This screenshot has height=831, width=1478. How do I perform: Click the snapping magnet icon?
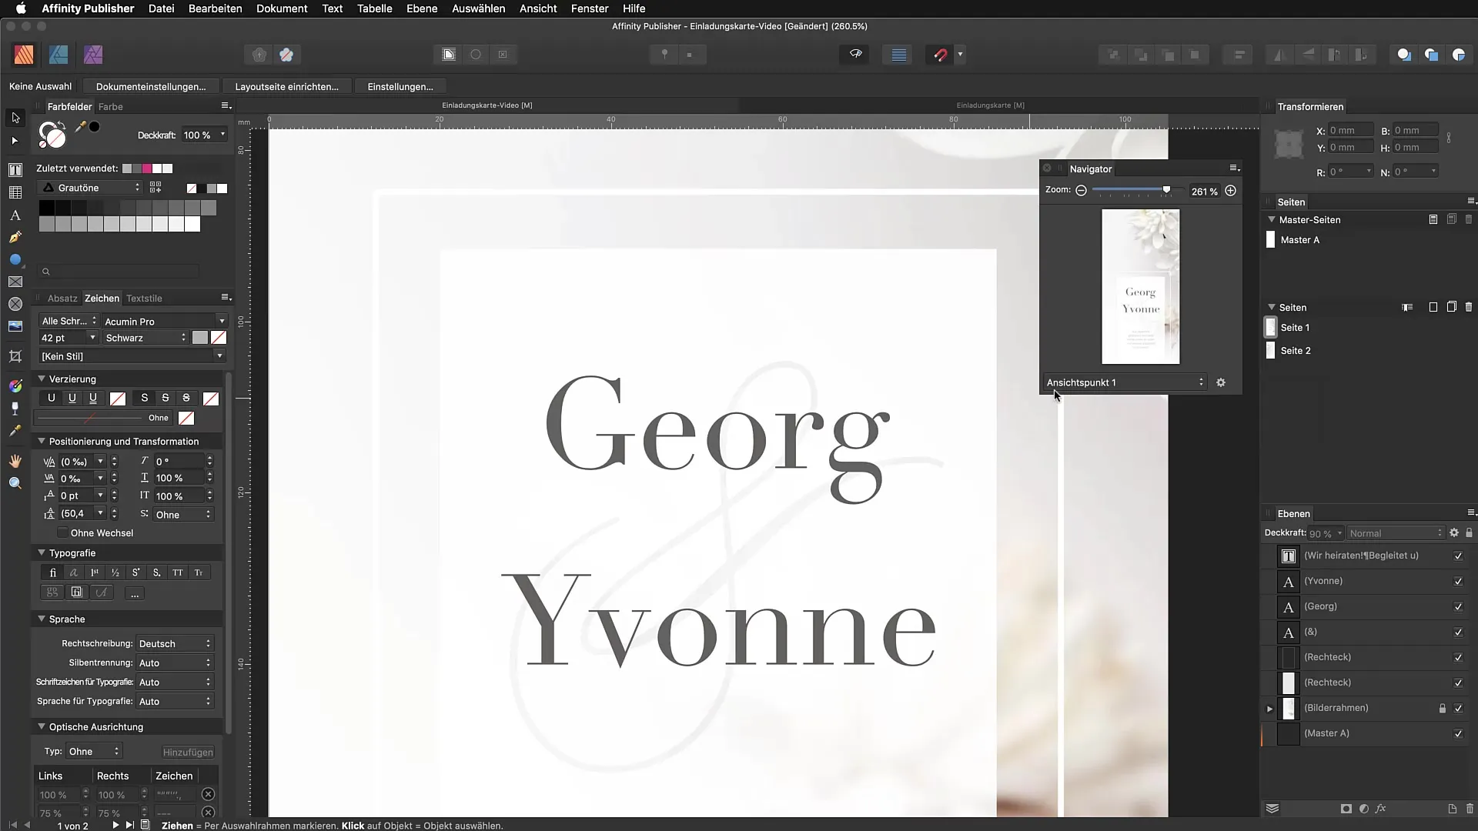click(940, 55)
